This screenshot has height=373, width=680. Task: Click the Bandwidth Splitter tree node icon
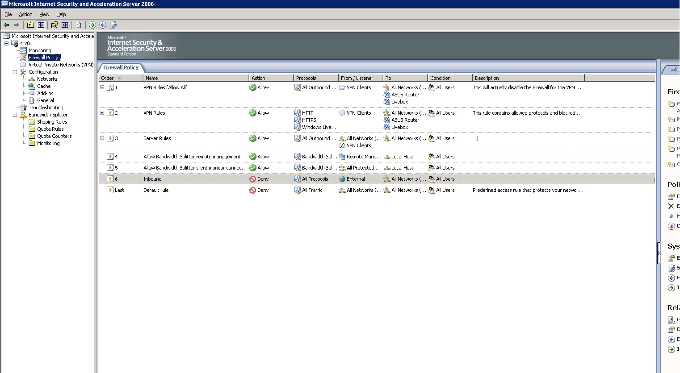pos(23,115)
